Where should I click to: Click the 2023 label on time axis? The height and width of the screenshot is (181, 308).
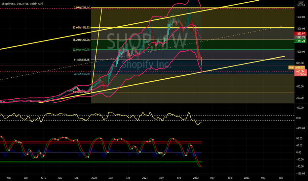247,178
